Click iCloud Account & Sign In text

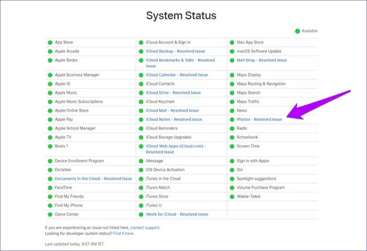pos(168,42)
